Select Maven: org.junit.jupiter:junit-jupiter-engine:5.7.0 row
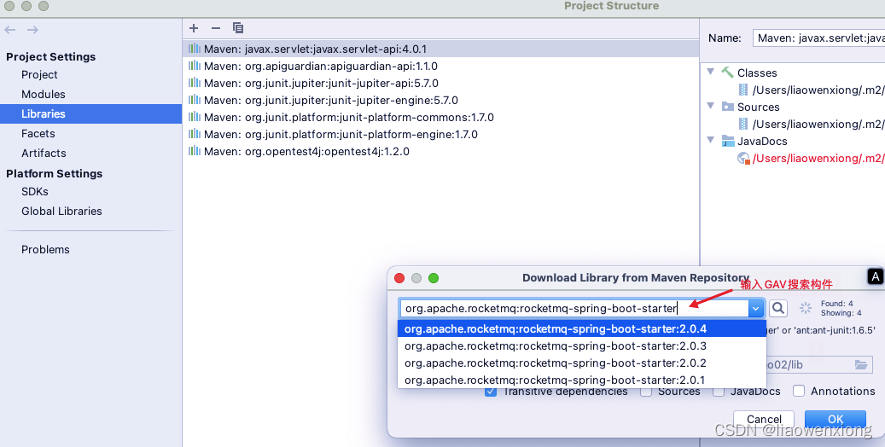This screenshot has height=447, width=885. point(441,100)
